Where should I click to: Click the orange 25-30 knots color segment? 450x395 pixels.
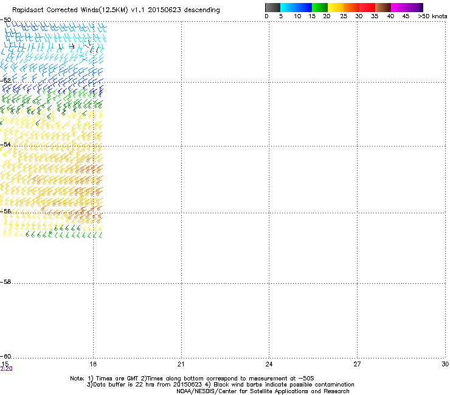(351, 7)
